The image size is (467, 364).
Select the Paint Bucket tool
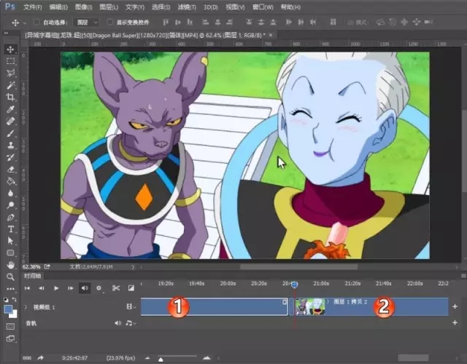[10, 181]
